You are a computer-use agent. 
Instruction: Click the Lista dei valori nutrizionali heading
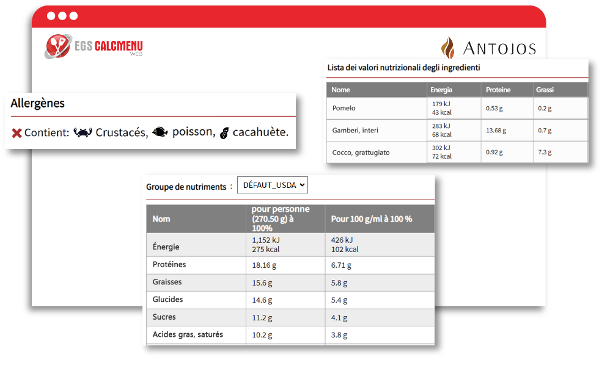(403, 68)
